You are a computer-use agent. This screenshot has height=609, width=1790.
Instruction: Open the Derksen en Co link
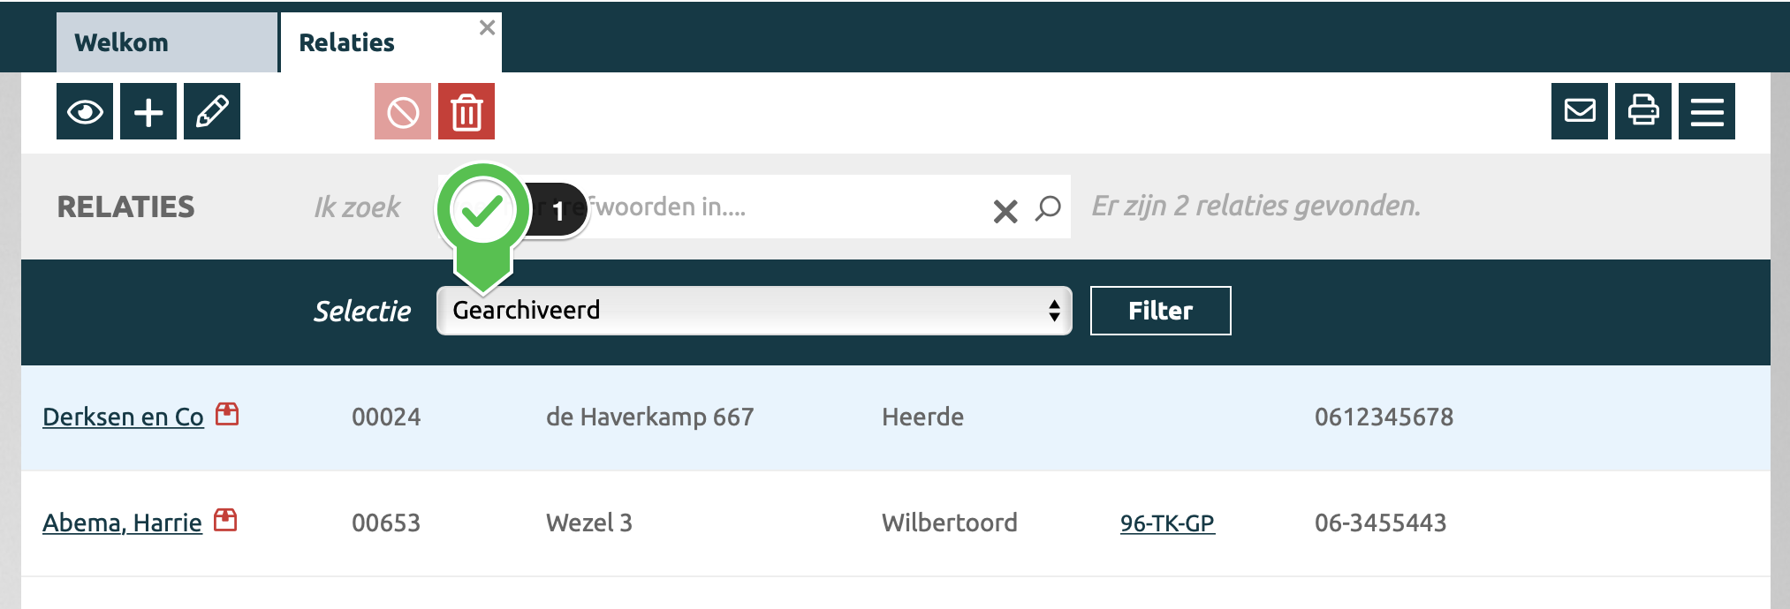click(x=123, y=417)
